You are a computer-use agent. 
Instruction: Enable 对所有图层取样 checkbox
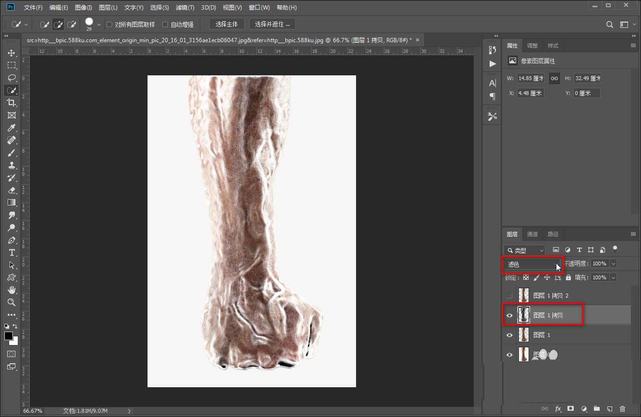click(109, 24)
